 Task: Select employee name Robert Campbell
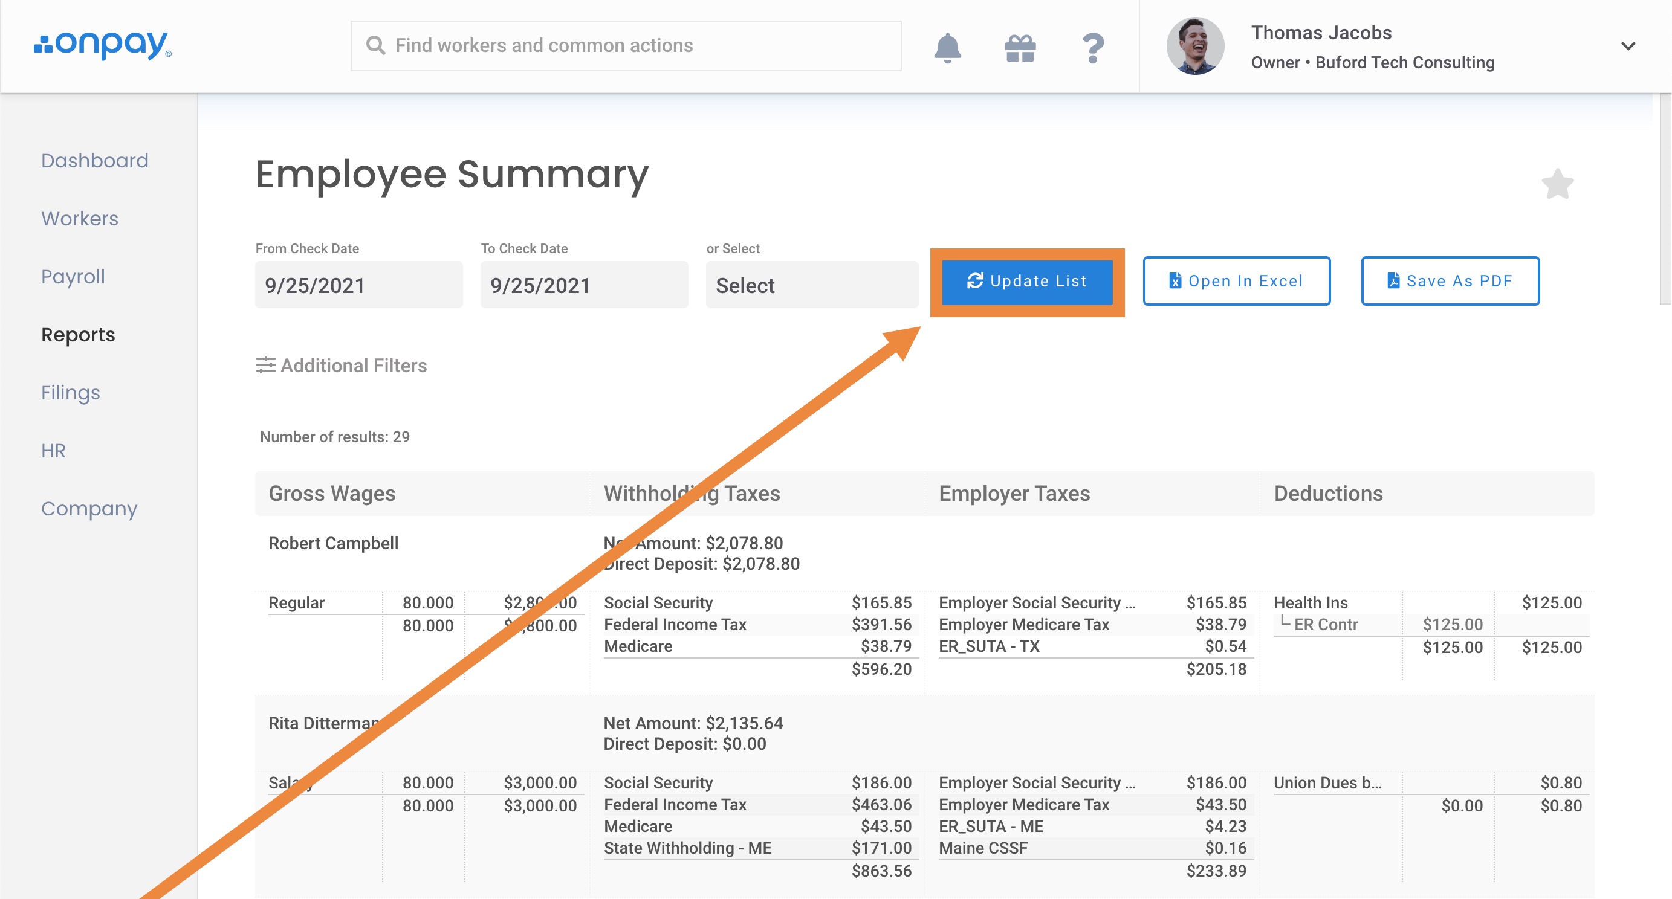(x=334, y=543)
